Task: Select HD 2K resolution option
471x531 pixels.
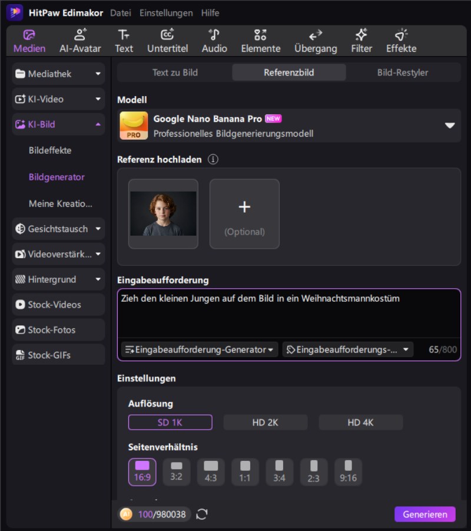Action: point(266,423)
